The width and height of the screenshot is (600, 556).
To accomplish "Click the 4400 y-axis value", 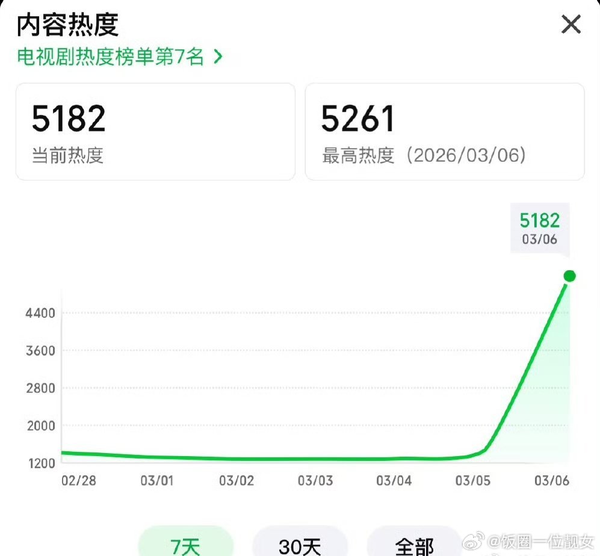I will pyautogui.click(x=40, y=314).
